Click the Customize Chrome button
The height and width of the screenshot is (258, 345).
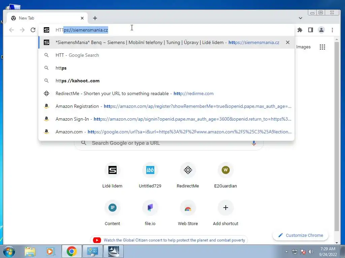click(301, 235)
